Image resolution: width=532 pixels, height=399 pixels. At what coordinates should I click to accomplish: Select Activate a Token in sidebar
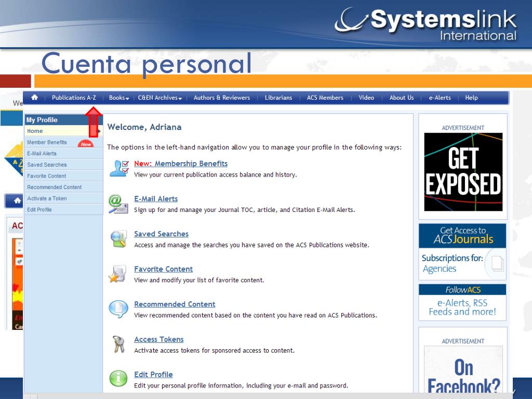[63, 198]
